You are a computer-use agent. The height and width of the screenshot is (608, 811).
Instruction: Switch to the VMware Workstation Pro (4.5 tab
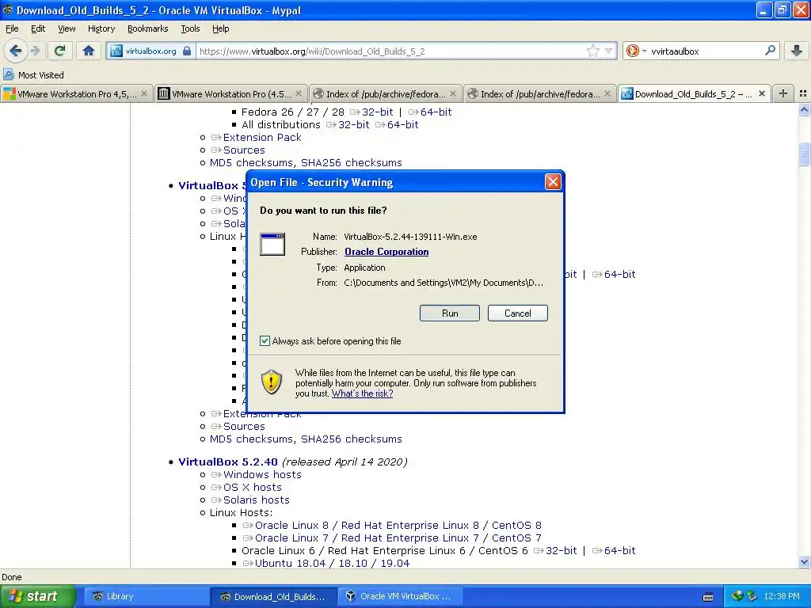coord(230,93)
